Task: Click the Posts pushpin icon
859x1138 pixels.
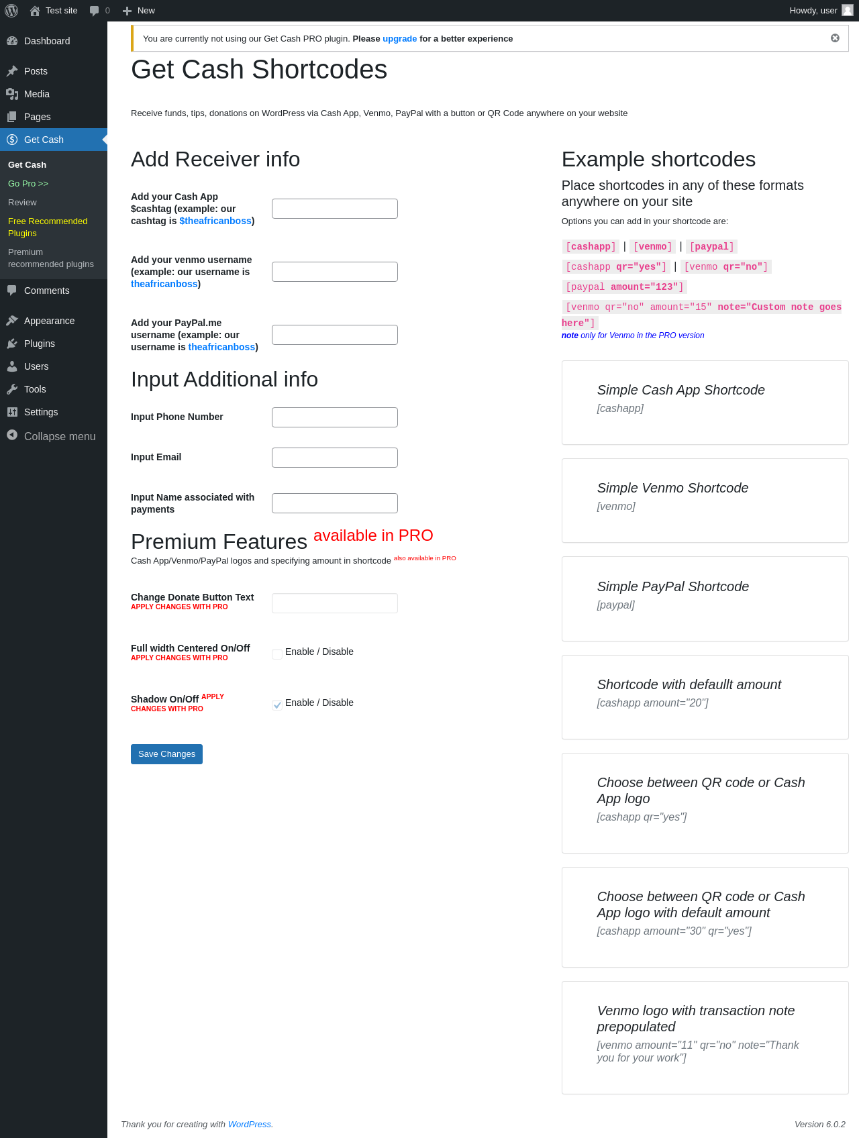Action: (x=12, y=71)
